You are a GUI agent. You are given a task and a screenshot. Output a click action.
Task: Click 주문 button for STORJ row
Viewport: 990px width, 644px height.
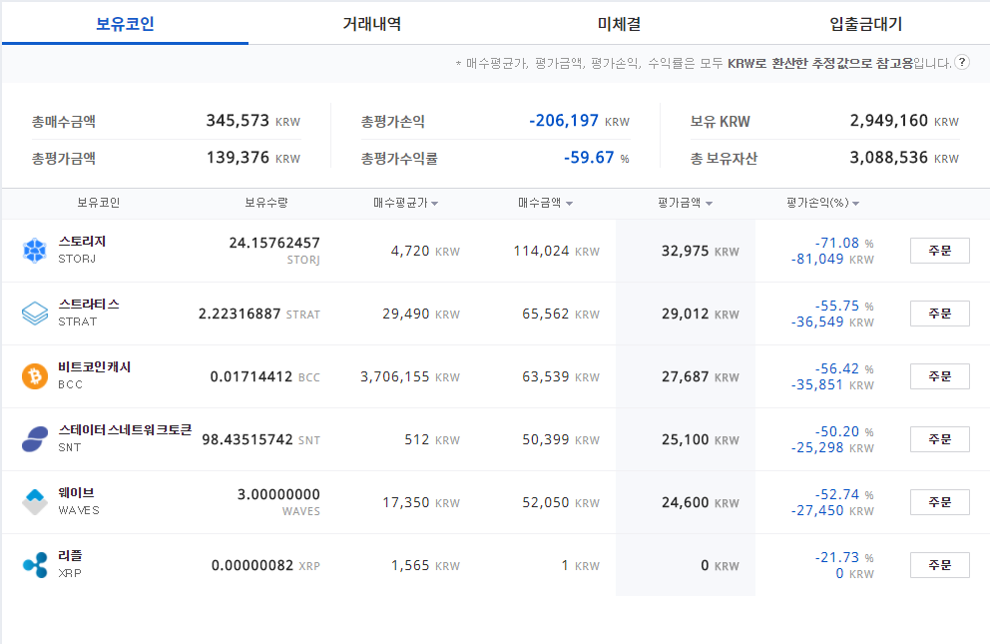click(x=939, y=251)
